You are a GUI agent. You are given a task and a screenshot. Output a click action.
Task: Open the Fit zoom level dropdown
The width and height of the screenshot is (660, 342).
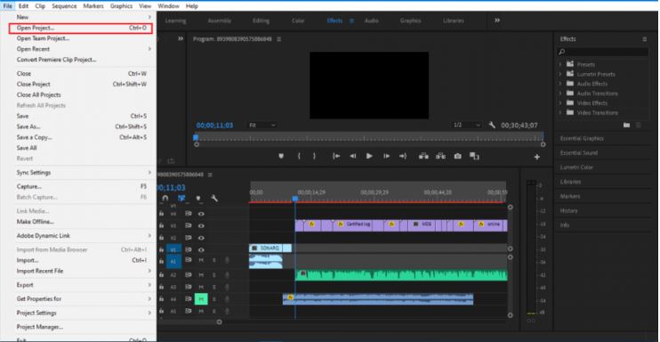(262, 126)
